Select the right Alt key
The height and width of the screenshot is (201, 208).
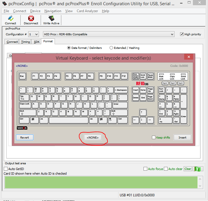(93, 120)
